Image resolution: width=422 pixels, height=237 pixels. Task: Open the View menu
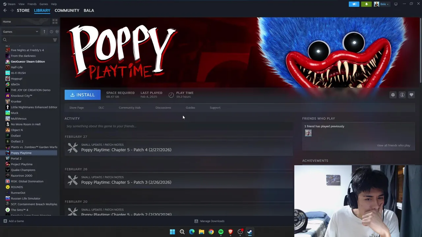[21, 4]
